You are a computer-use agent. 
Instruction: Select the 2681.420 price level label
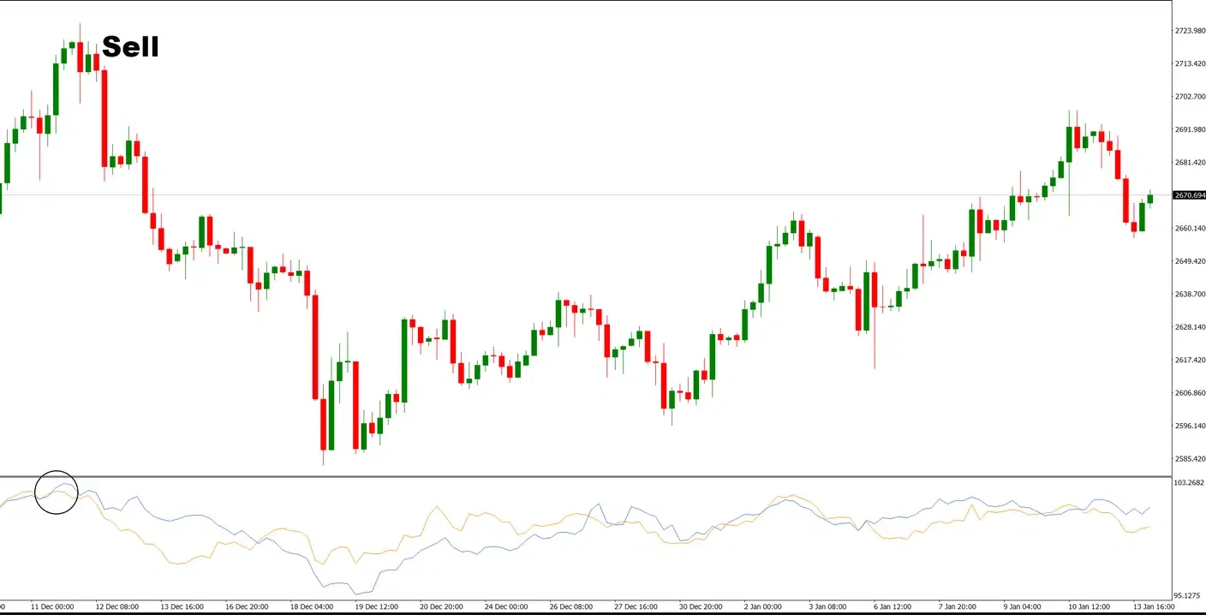tap(1190, 163)
